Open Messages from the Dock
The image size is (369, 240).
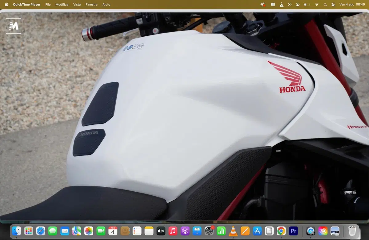coord(53,231)
